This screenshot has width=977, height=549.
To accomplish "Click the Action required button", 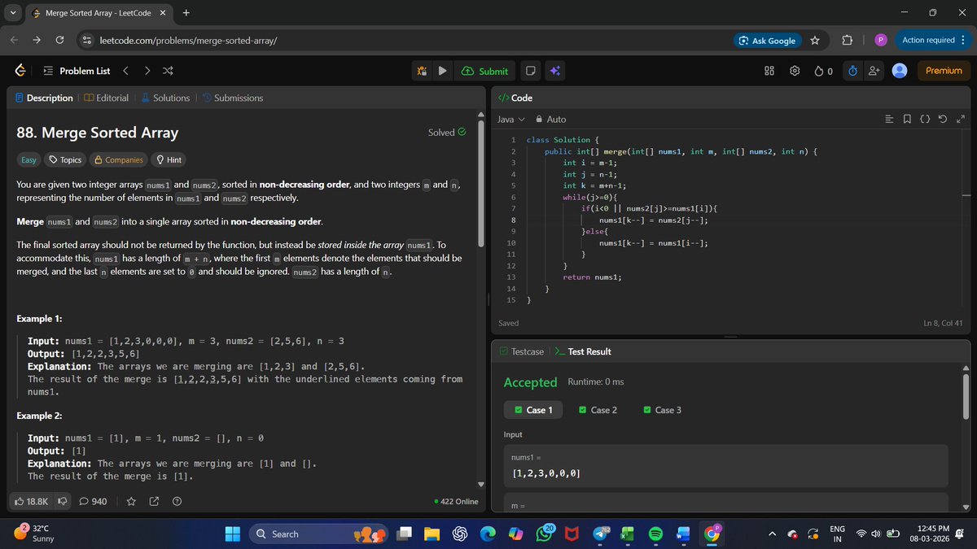I will click(x=934, y=40).
